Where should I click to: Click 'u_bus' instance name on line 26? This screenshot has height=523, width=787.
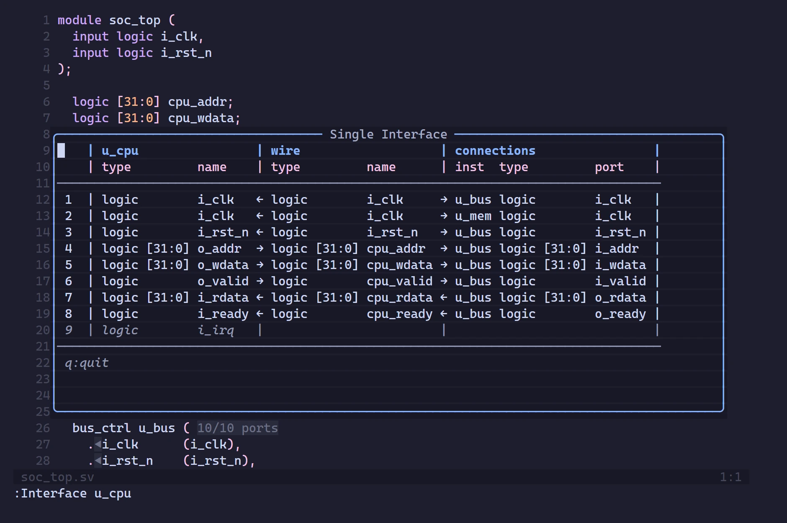click(x=157, y=428)
